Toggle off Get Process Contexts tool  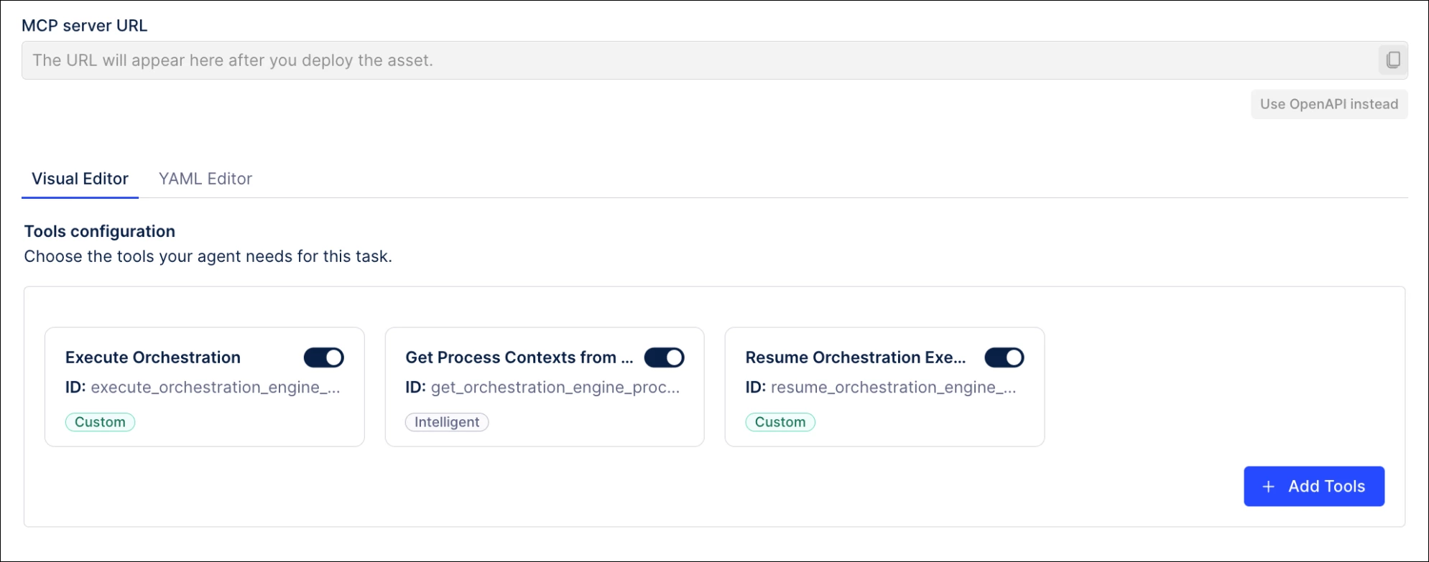[664, 357]
